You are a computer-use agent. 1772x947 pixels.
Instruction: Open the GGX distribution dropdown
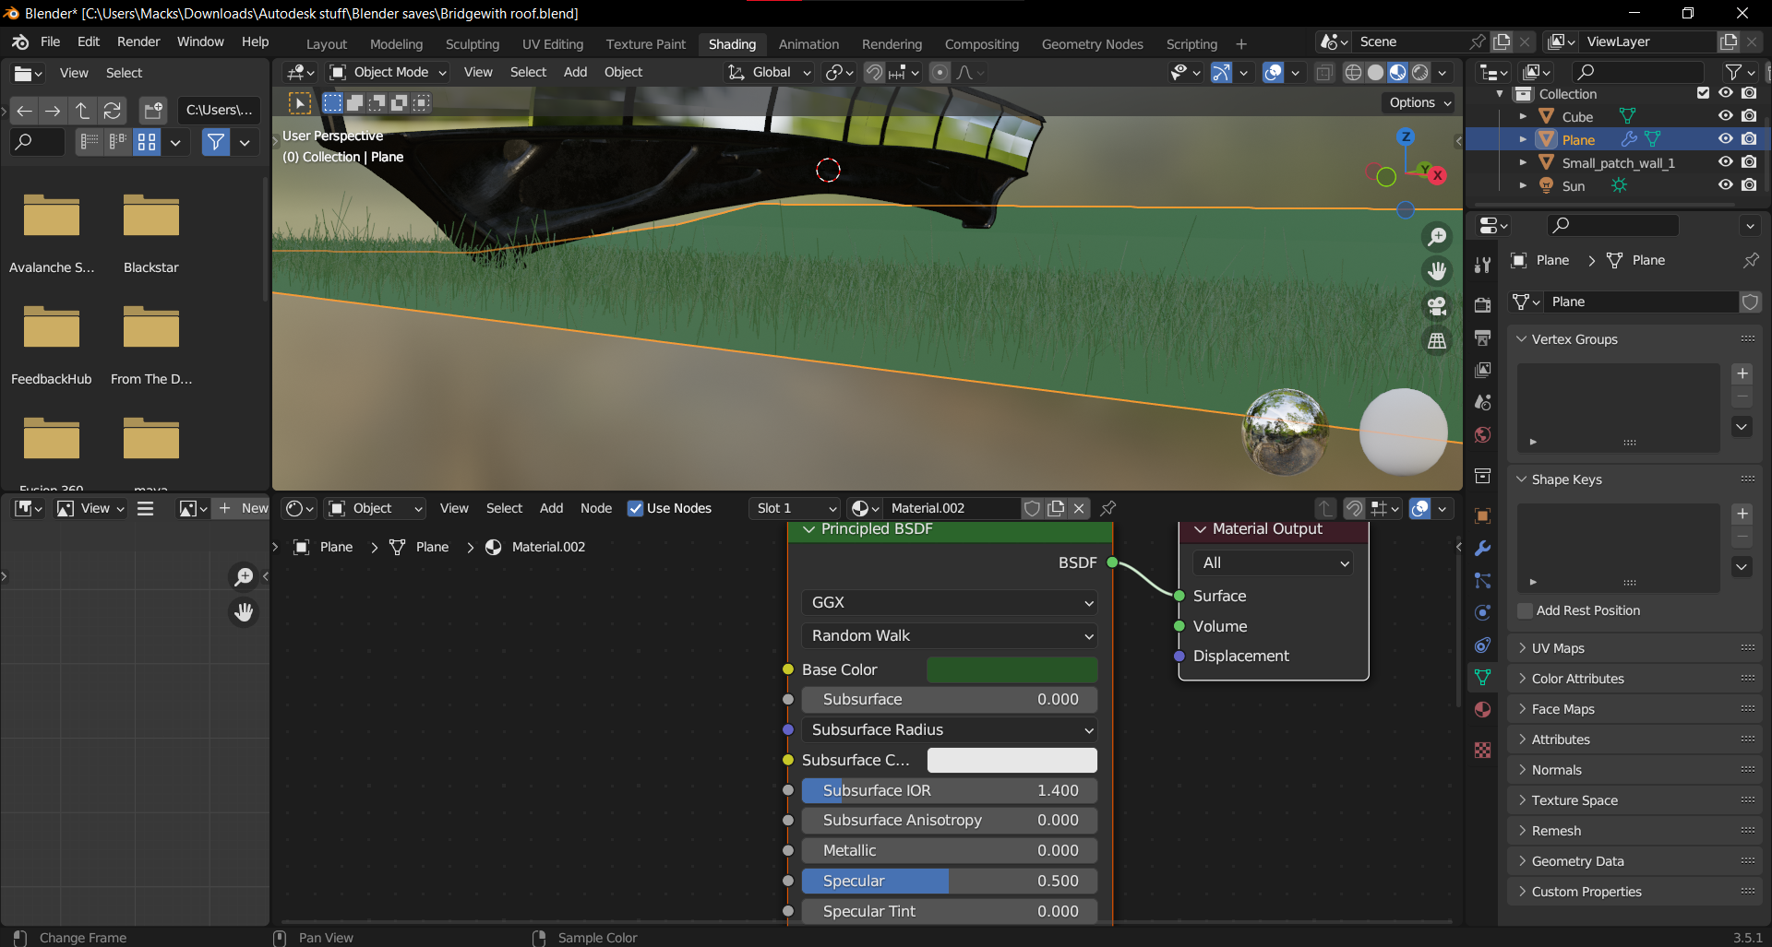click(x=949, y=602)
